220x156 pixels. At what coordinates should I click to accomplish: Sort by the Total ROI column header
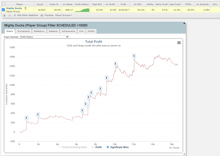97,4
